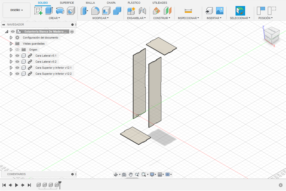Hide Cara Superior y Inferior v12:2
The height and width of the screenshot is (191, 286).
click(17, 74)
